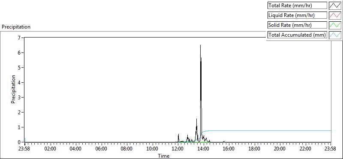Click the 14:00 time axis label
The width and height of the screenshot is (343, 159).
coord(203,149)
